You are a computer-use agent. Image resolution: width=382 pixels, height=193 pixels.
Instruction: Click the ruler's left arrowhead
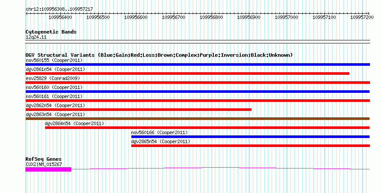point(27,13)
